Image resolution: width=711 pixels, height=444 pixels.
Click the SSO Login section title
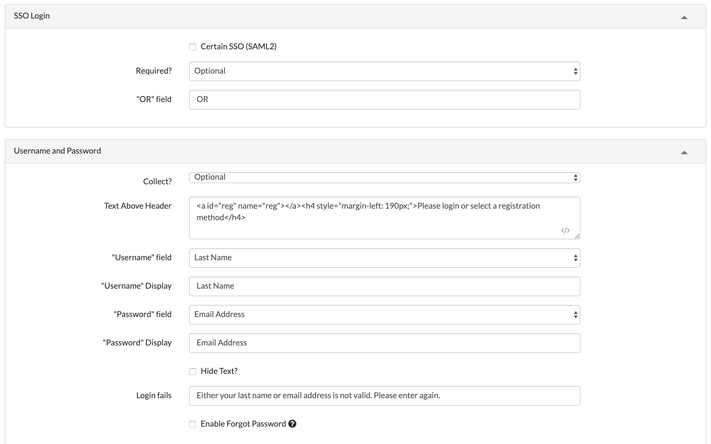pyautogui.click(x=32, y=16)
